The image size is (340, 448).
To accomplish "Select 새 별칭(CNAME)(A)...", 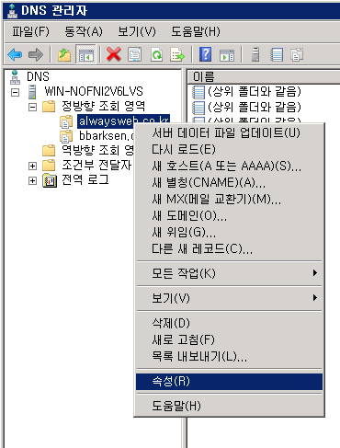I will [x=229, y=182].
